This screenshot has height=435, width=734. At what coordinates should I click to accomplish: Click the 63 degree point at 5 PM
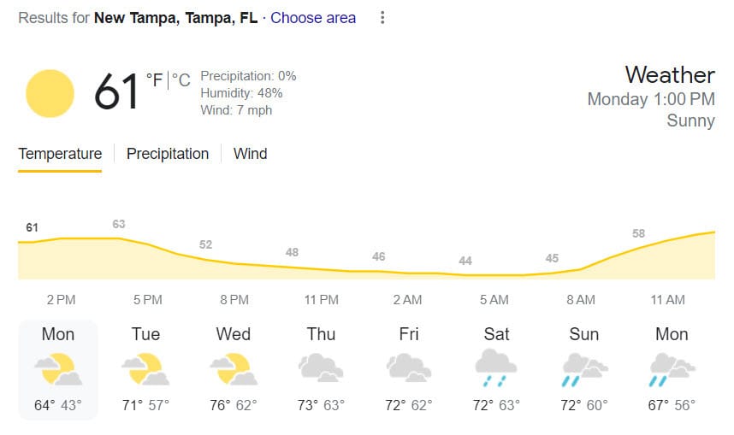point(119,224)
